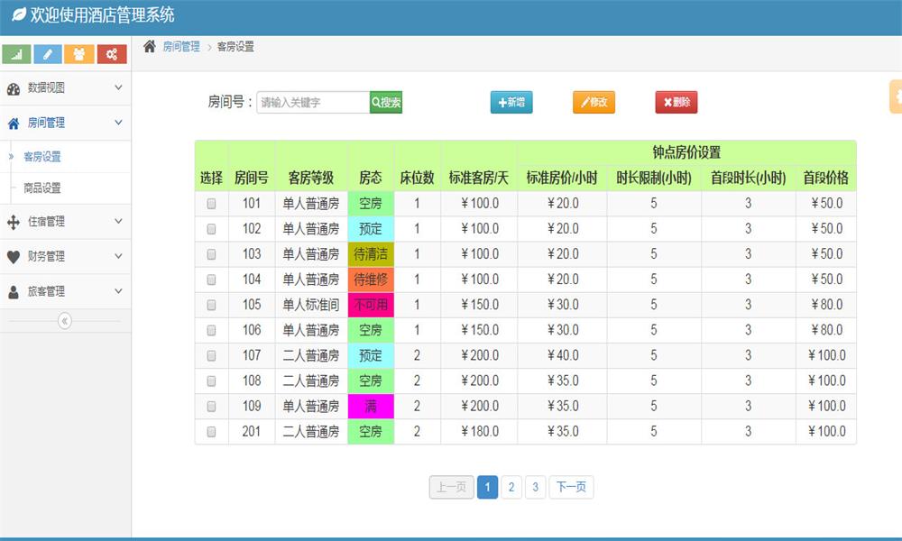Expand the 数据视图 menu chevron
902x541 pixels.
click(118, 87)
